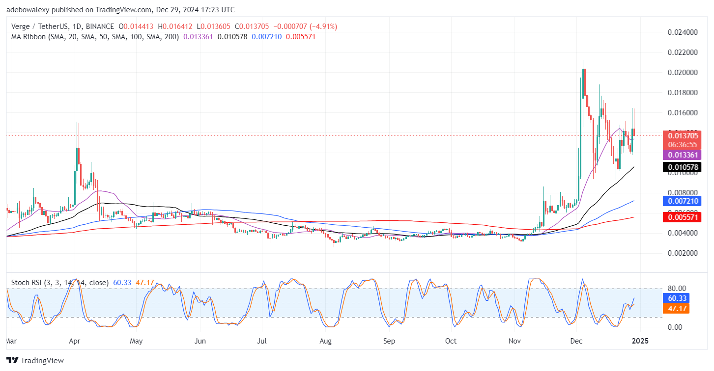
Task: Click the Oct label on time axis
Action: (x=451, y=340)
